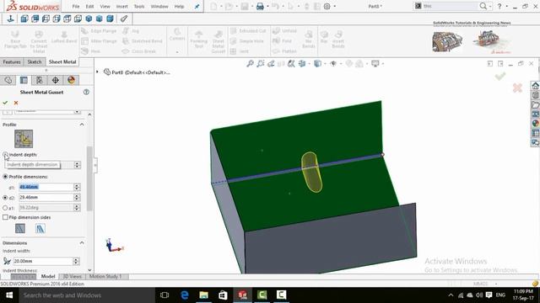Open the Tools menu
This screenshot has width=540, height=303.
click(139, 6)
